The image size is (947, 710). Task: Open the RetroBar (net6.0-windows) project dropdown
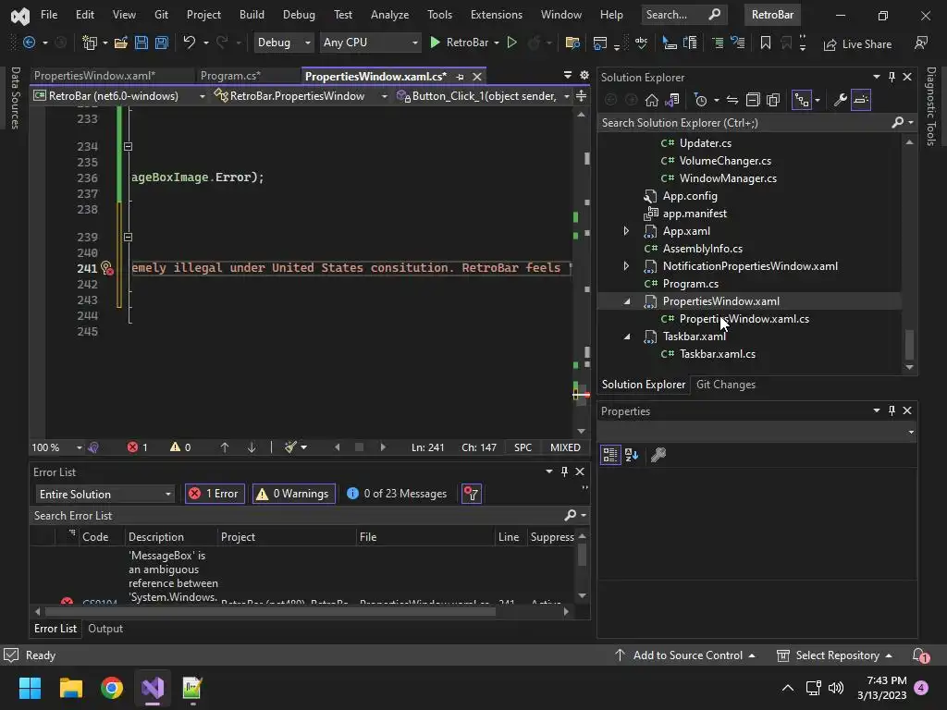pyautogui.click(x=119, y=96)
